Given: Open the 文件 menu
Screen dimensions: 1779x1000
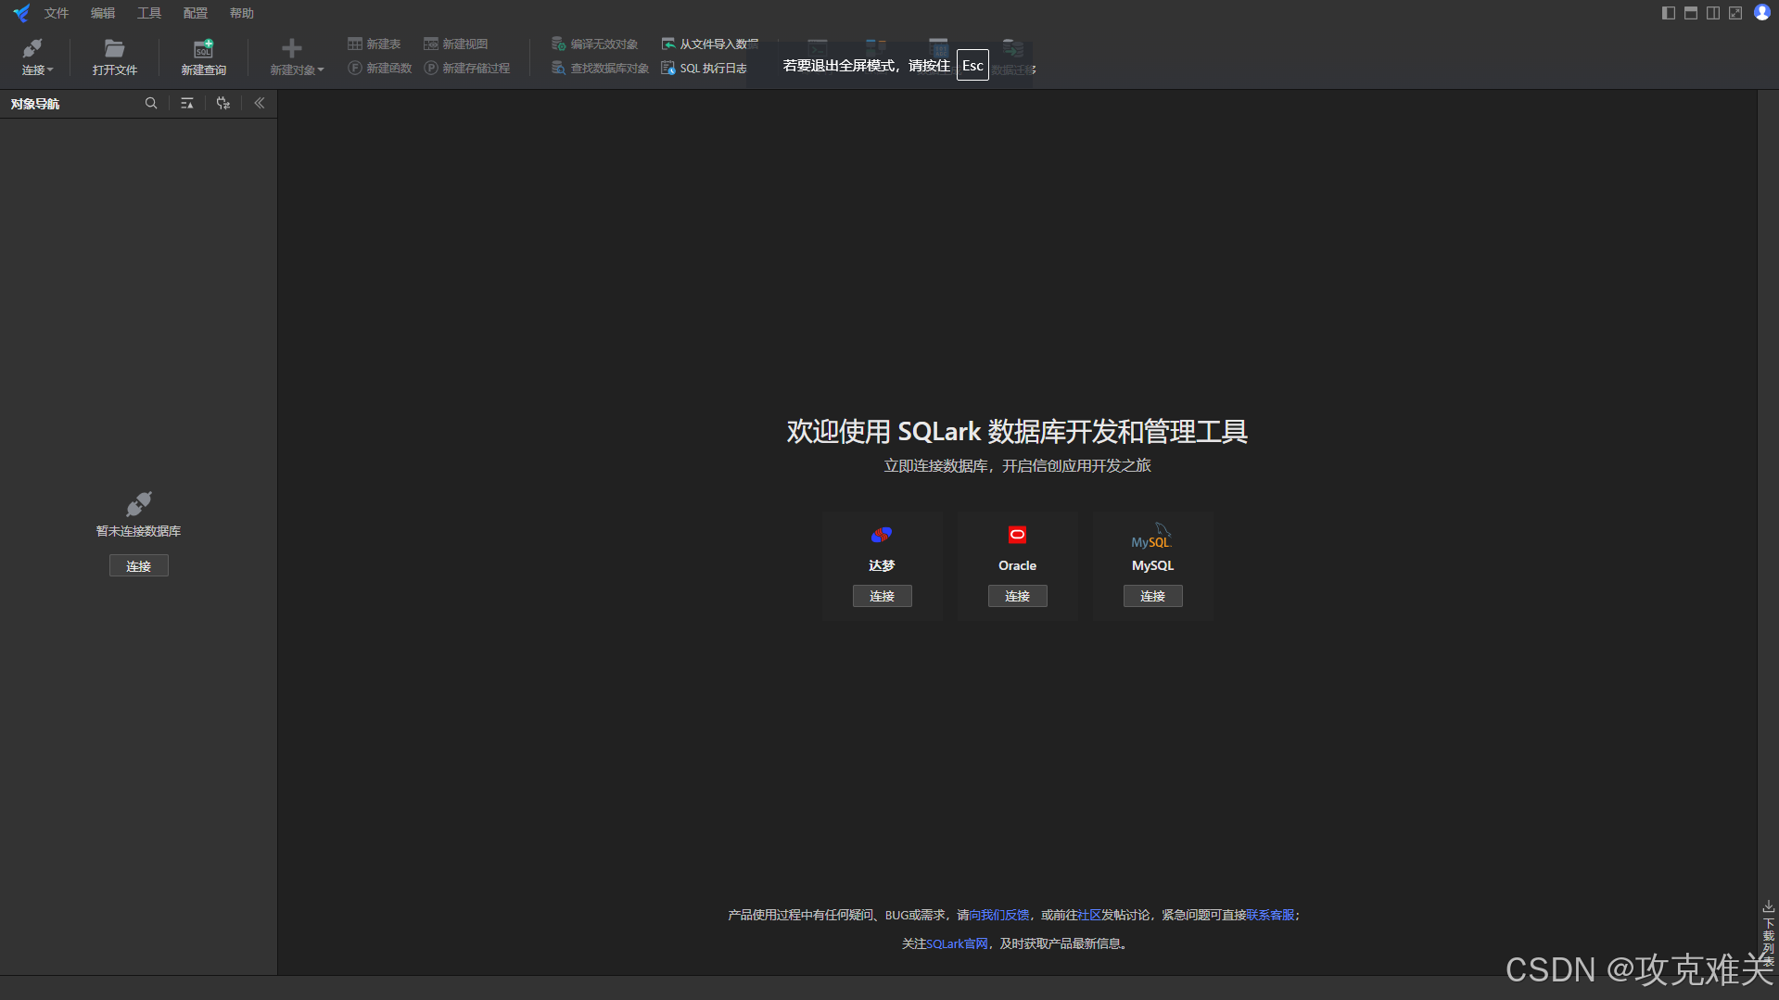Looking at the screenshot, I should coord(57,13).
